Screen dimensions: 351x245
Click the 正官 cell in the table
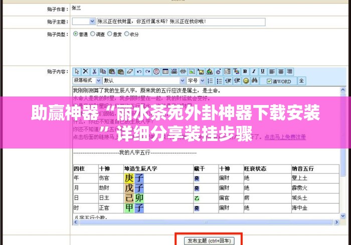coord(111,208)
